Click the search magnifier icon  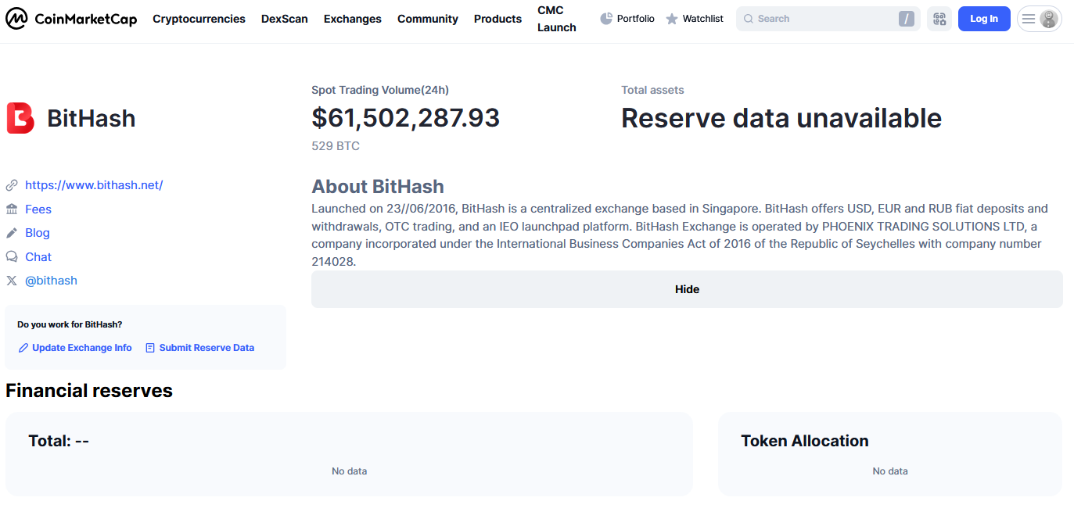click(x=749, y=19)
